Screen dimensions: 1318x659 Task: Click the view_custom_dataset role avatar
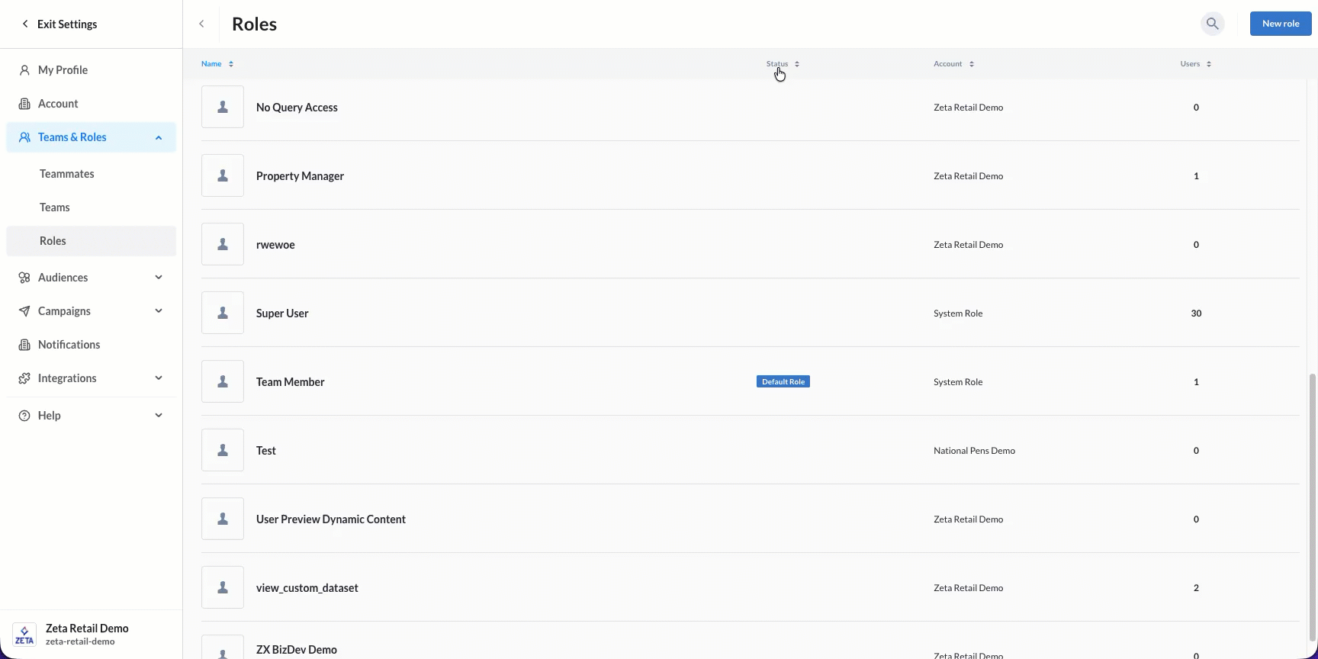pos(223,587)
